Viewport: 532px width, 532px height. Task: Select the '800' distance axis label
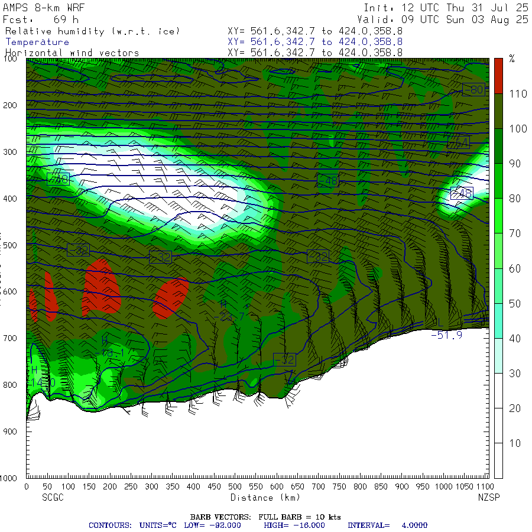coord(360,487)
